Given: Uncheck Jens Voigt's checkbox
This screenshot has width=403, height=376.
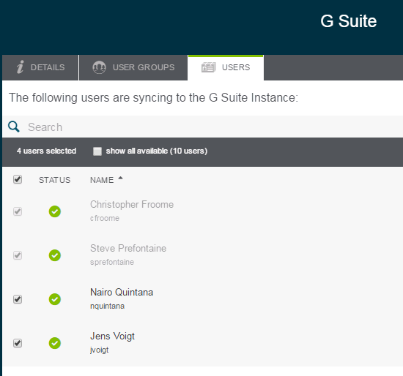Looking at the screenshot, I should [18, 343].
